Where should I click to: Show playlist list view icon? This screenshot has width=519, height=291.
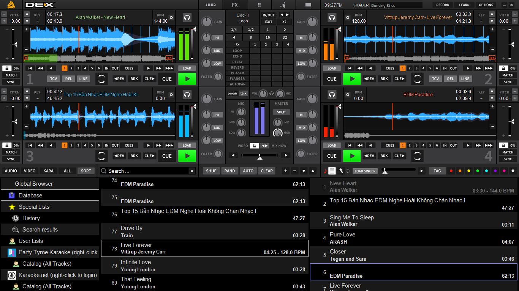[x=332, y=171]
